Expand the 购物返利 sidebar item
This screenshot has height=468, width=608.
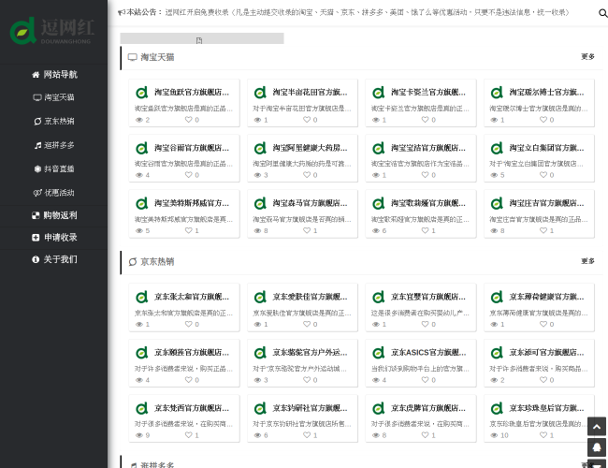tap(53, 215)
